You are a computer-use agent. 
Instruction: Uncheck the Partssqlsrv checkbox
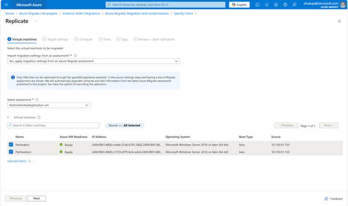click(11, 144)
